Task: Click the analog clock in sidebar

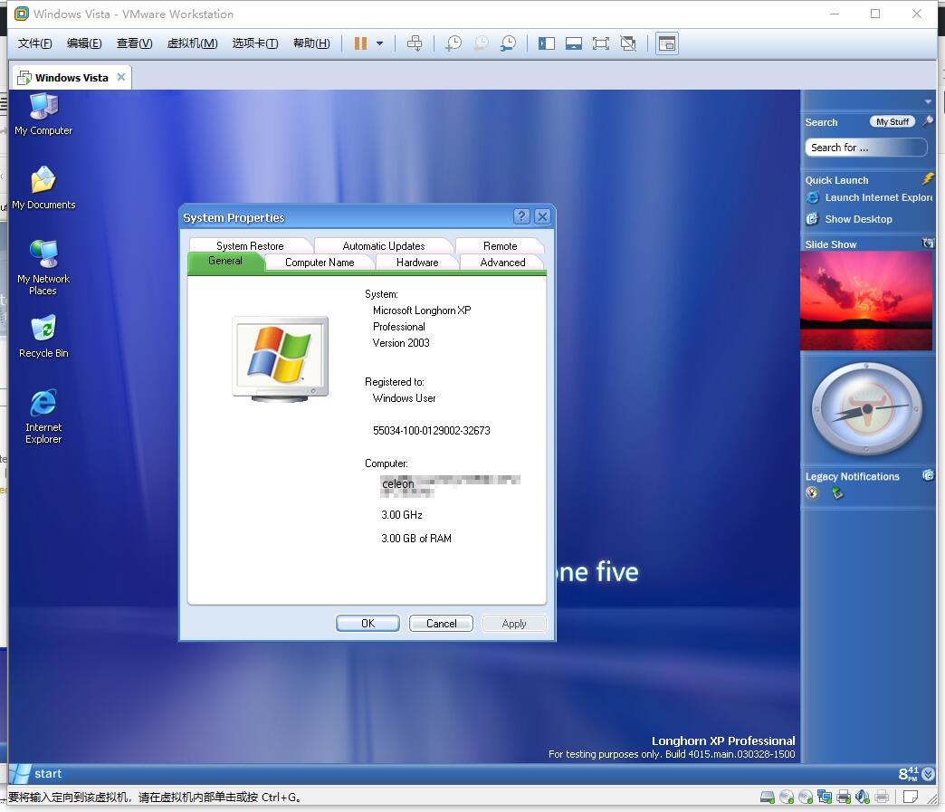Action: click(x=866, y=408)
